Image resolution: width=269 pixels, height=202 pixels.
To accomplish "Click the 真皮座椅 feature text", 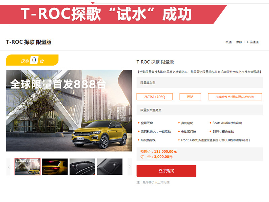I will coord(187,123).
